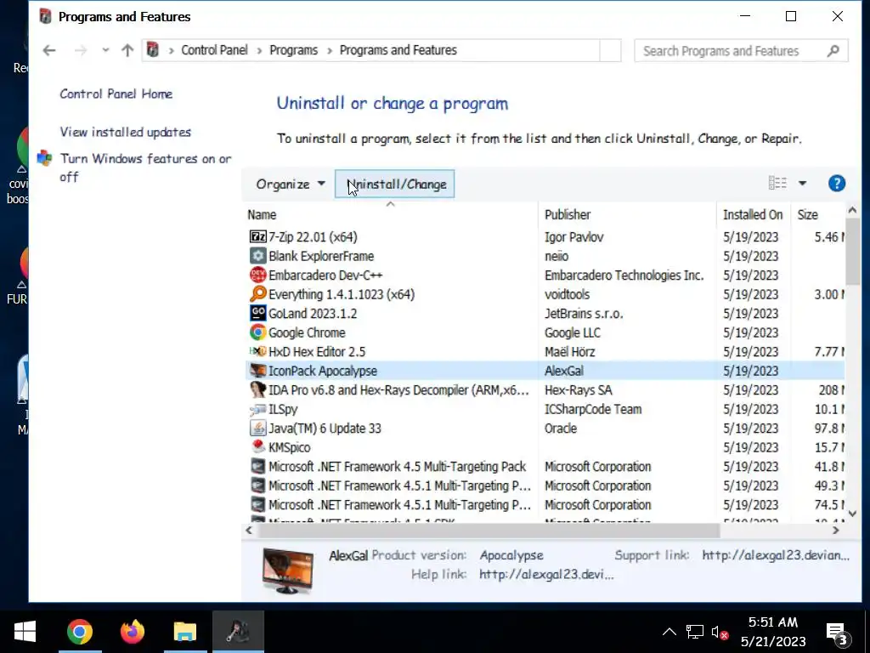
Task: Select the Oracle publisher cell
Action: click(x=561, y=429)
